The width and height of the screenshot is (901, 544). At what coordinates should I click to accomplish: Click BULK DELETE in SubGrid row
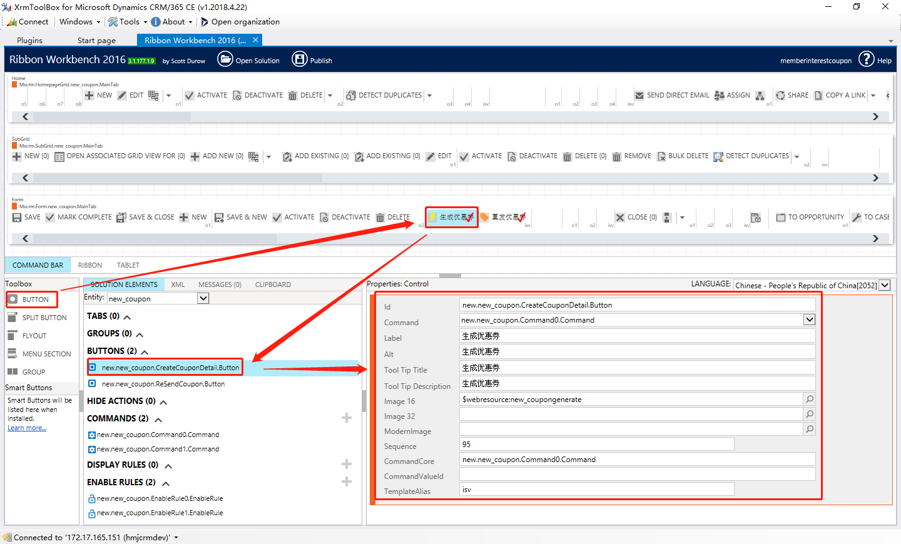683,156
